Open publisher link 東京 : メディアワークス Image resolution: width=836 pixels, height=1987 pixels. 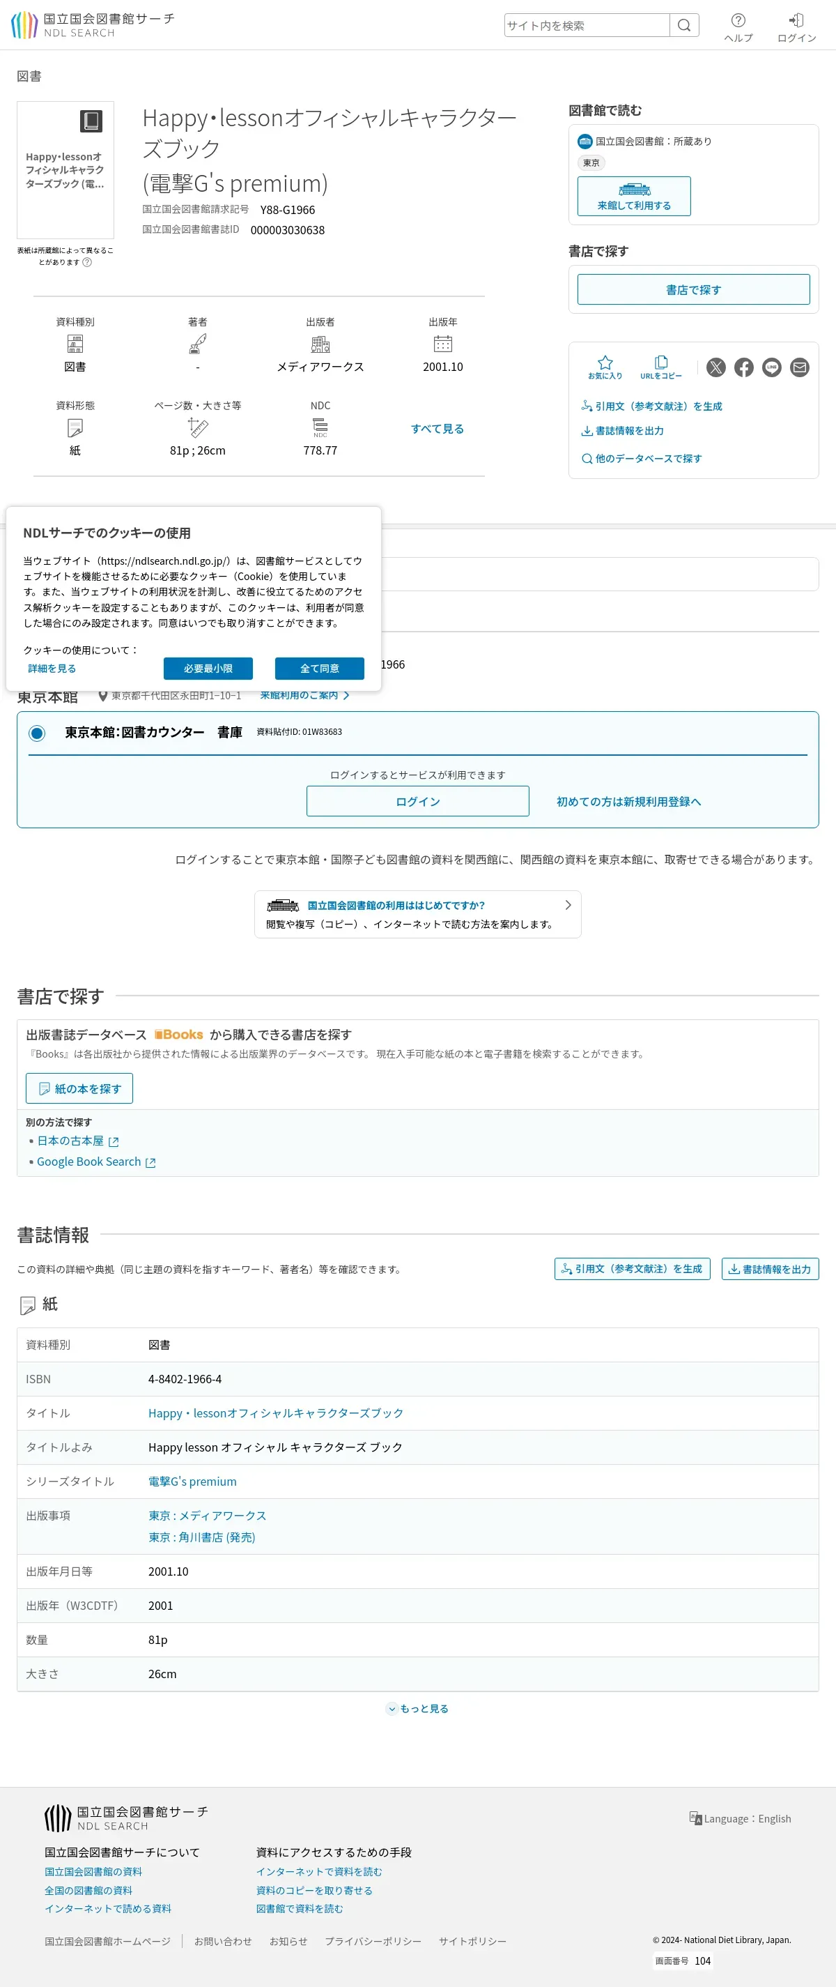point(208,1516)
